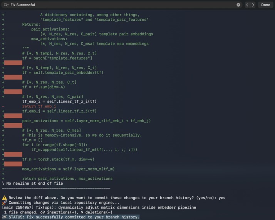Image resolution: width=275 pixels, height=220 pixels.
Task: Click the rocket emoji before 'Committing changes'
Action: coord(4,202)
